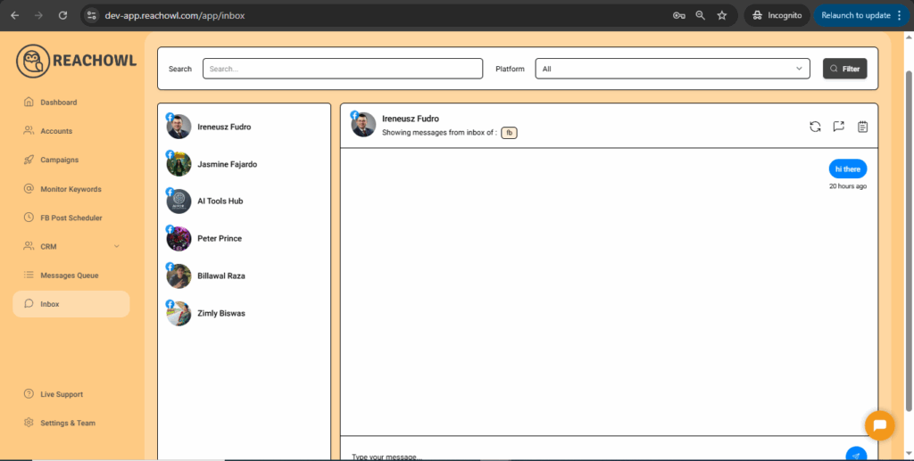Screen dimensions: 914x461
Task: Click the message flag icon in chat header
Action: point(839,127)
